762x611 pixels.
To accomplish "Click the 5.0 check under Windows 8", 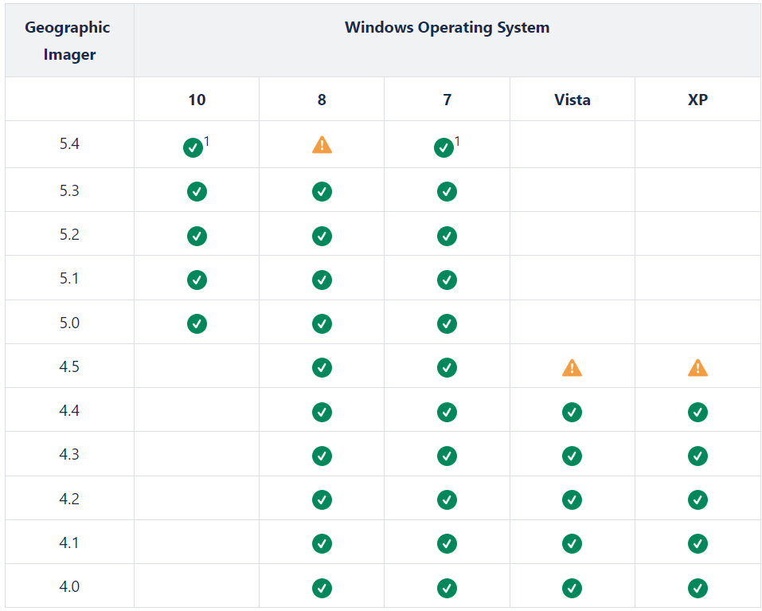I will point(322,323).
